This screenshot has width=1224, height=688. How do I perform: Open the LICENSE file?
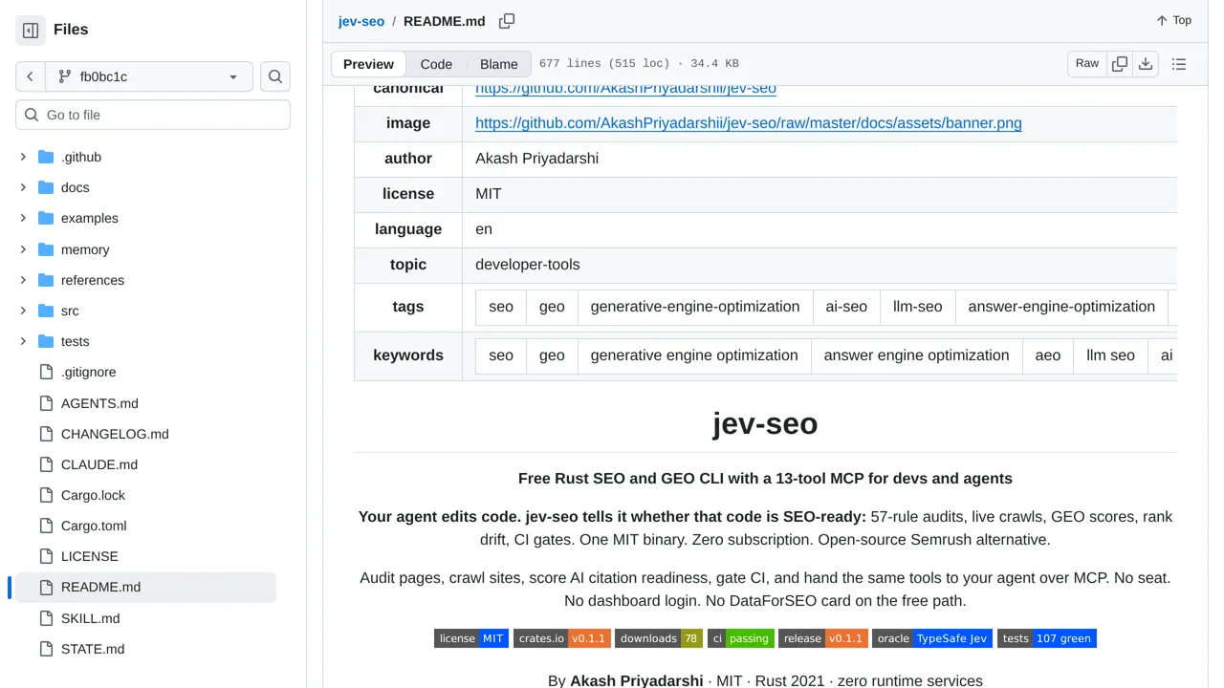[x=90, y=556]
